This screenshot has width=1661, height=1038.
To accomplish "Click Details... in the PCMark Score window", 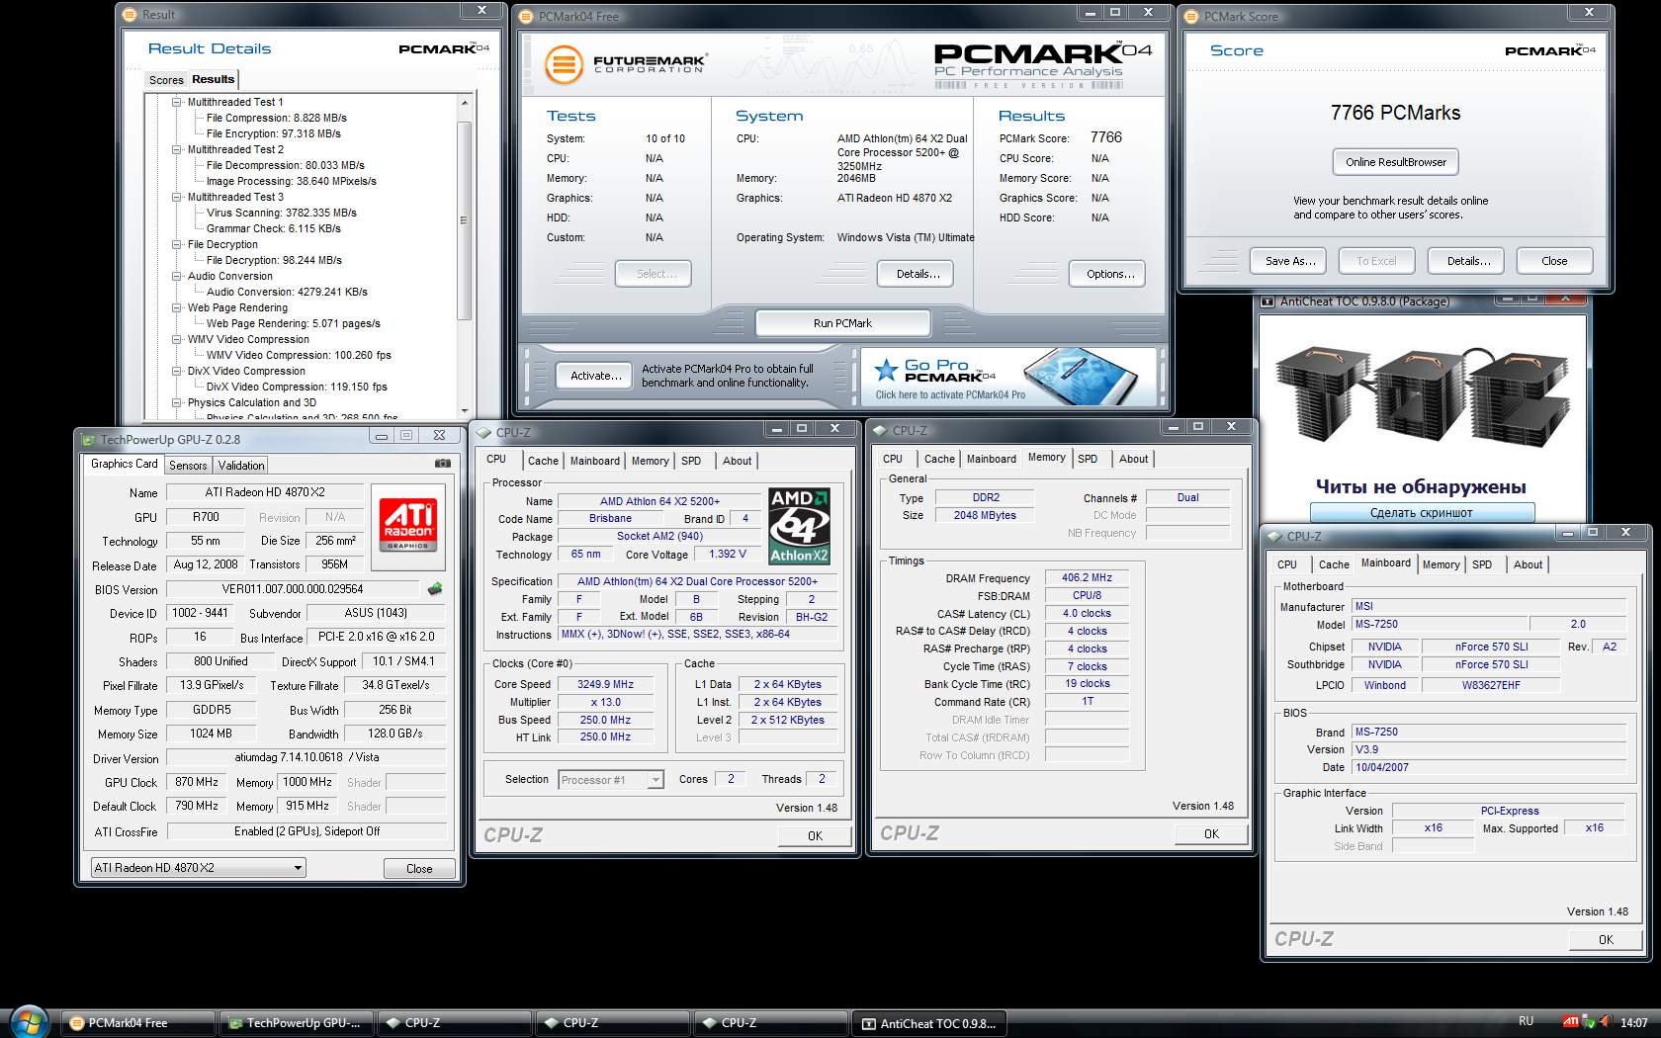I will 1468,261.
